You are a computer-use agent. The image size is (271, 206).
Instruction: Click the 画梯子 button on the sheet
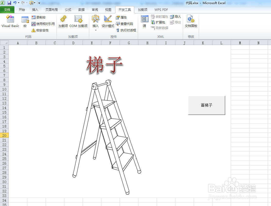tap(206, 105)
